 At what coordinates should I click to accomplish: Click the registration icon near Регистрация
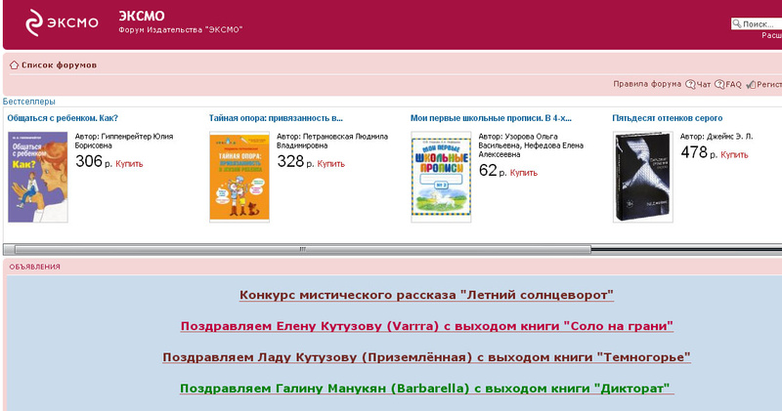coord(751,85)
